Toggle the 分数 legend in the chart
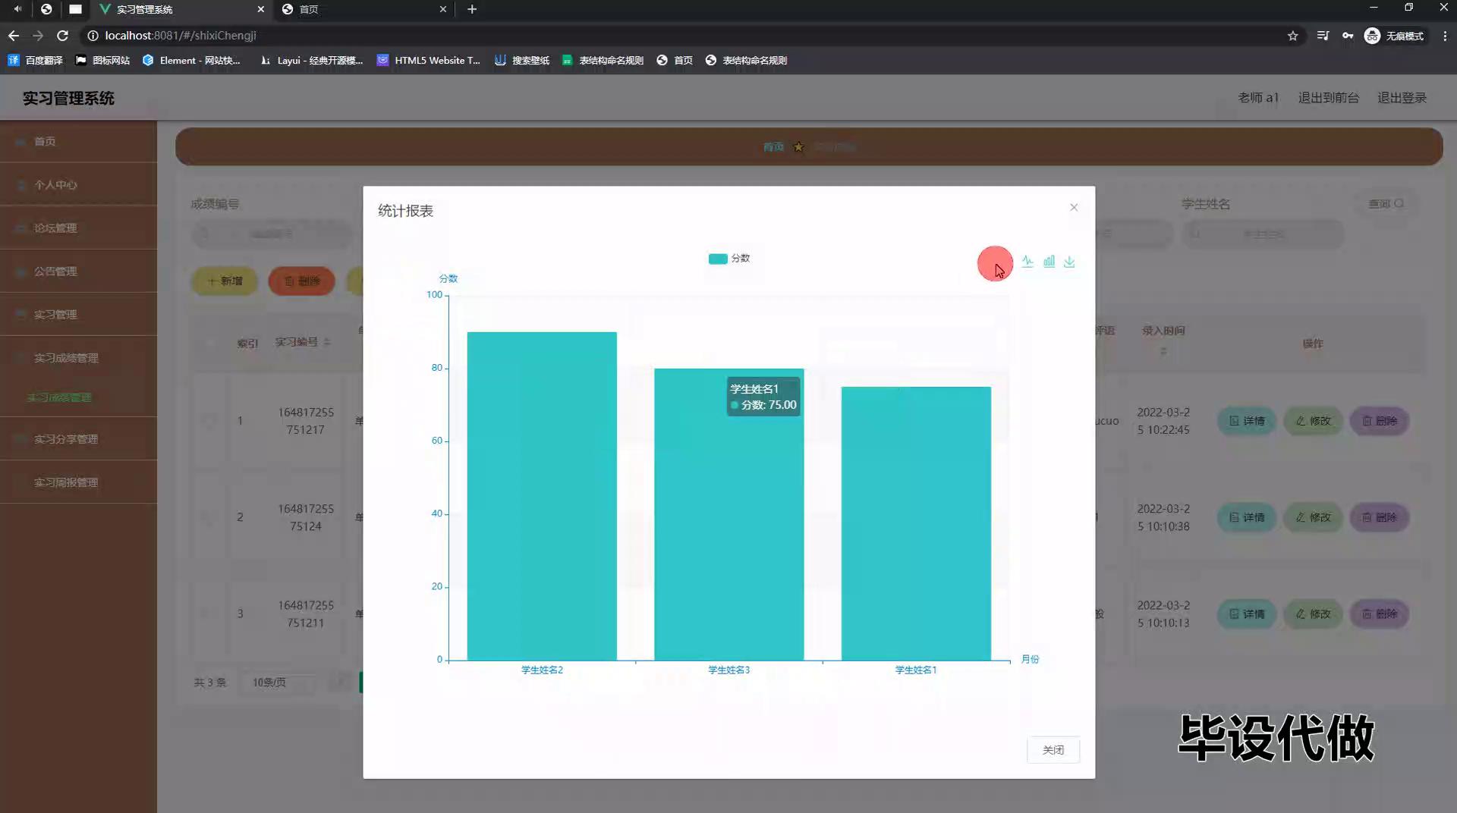The height and width of the screenshot is (813, 1457). 731,259
